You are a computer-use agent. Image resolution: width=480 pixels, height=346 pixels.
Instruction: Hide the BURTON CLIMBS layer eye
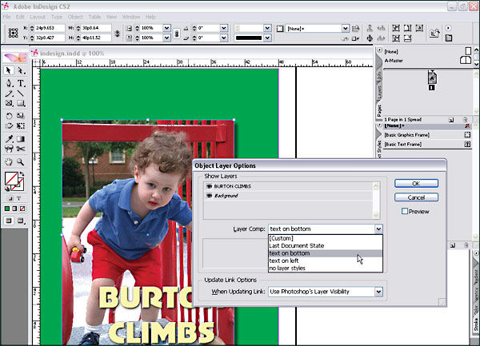(x=209, y=186)
